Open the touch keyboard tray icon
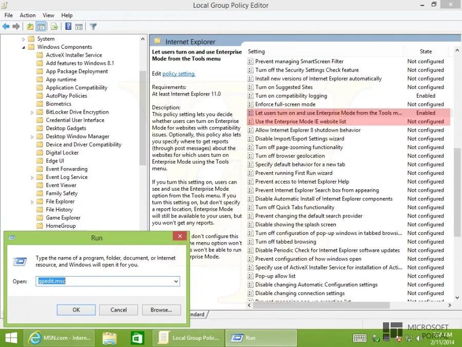The height and width of the screenshot is (347, 462). (359, 338)
